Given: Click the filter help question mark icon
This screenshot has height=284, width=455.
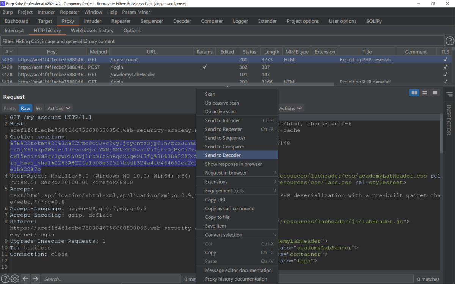Looking at the screenshot, I should (450, 41).
